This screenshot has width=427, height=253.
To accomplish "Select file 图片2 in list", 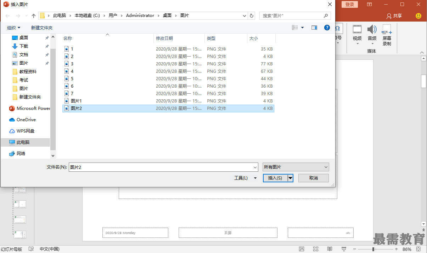I will [x=168, y=108].
